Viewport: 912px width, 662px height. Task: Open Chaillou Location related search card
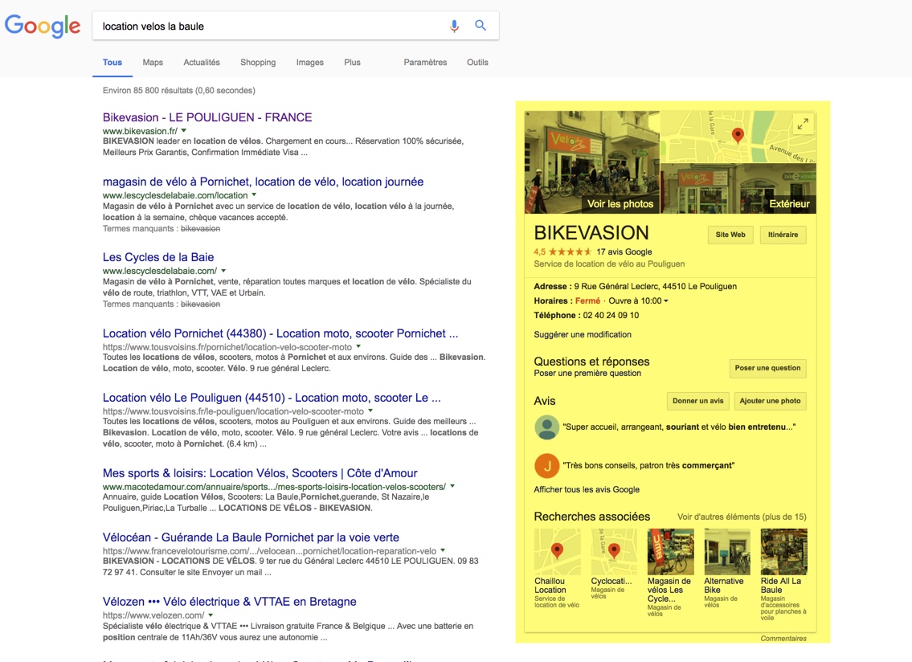[x=557, y=568]
